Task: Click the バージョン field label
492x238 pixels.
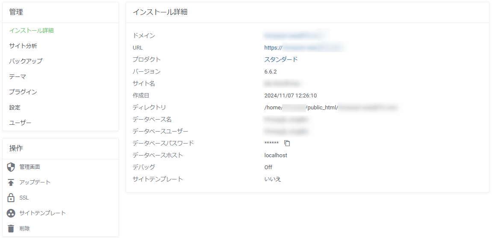Action: (x=147, y=71)
